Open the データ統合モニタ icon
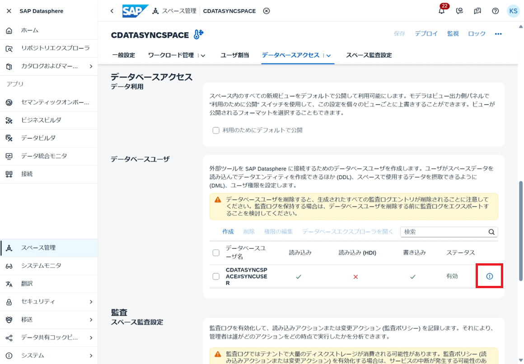 (x=9, y=156)
